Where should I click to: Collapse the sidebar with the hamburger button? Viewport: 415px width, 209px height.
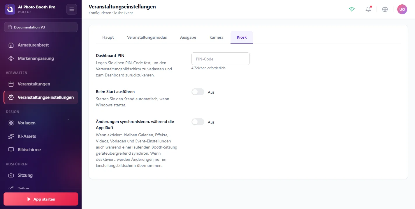(x=72, y=9)
